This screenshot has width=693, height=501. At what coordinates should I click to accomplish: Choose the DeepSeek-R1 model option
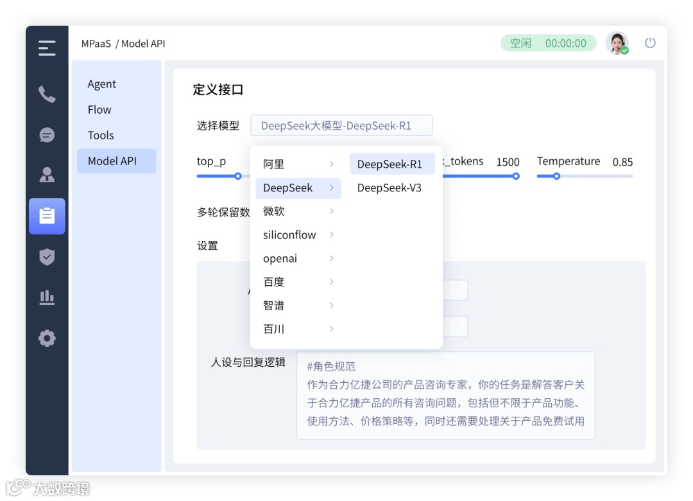392,164
